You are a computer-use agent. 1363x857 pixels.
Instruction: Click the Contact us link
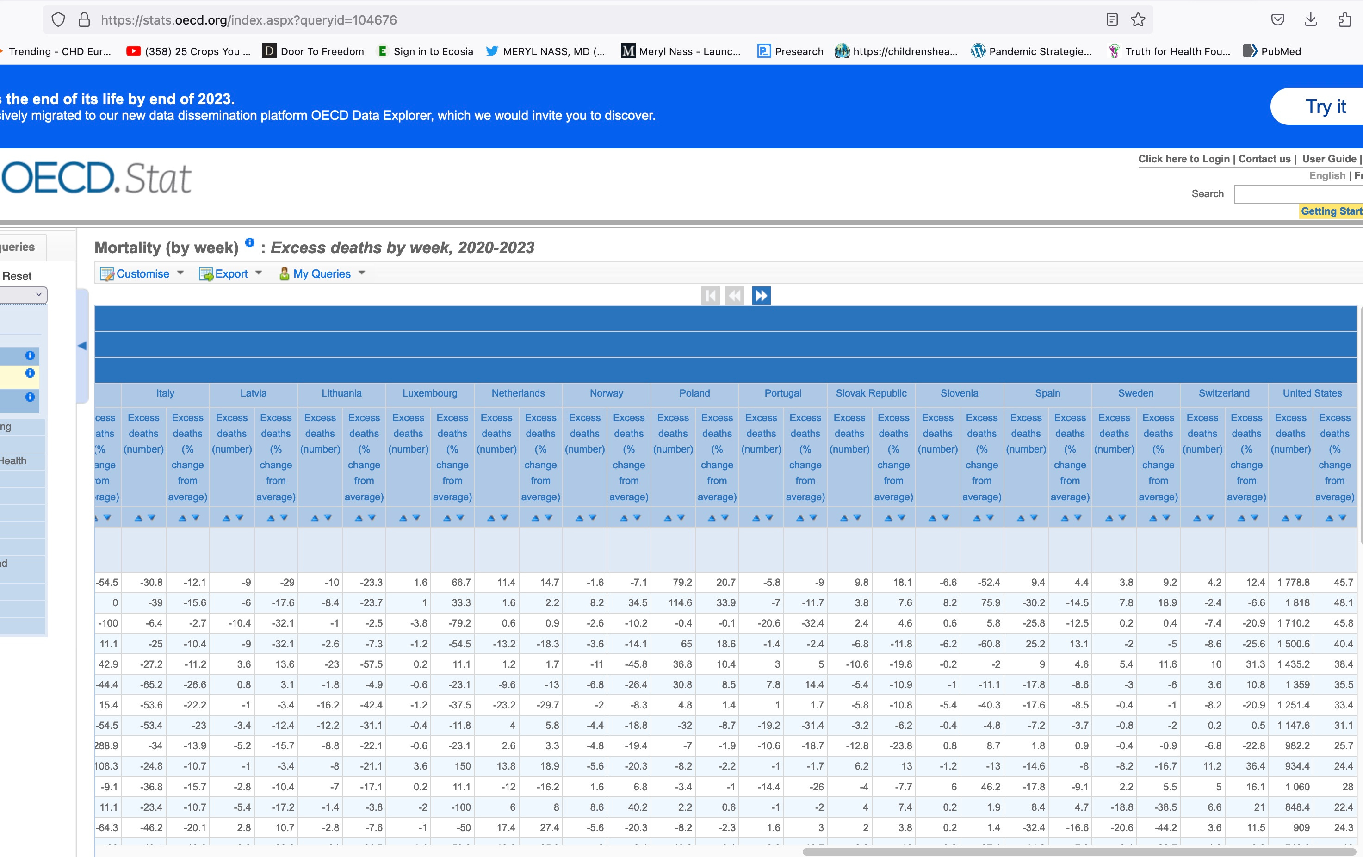coord(1264,159)
